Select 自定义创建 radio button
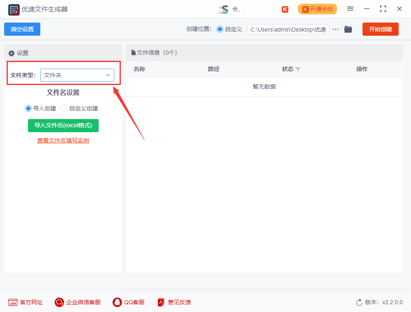The image size is (411, 312). click(64, 108)
